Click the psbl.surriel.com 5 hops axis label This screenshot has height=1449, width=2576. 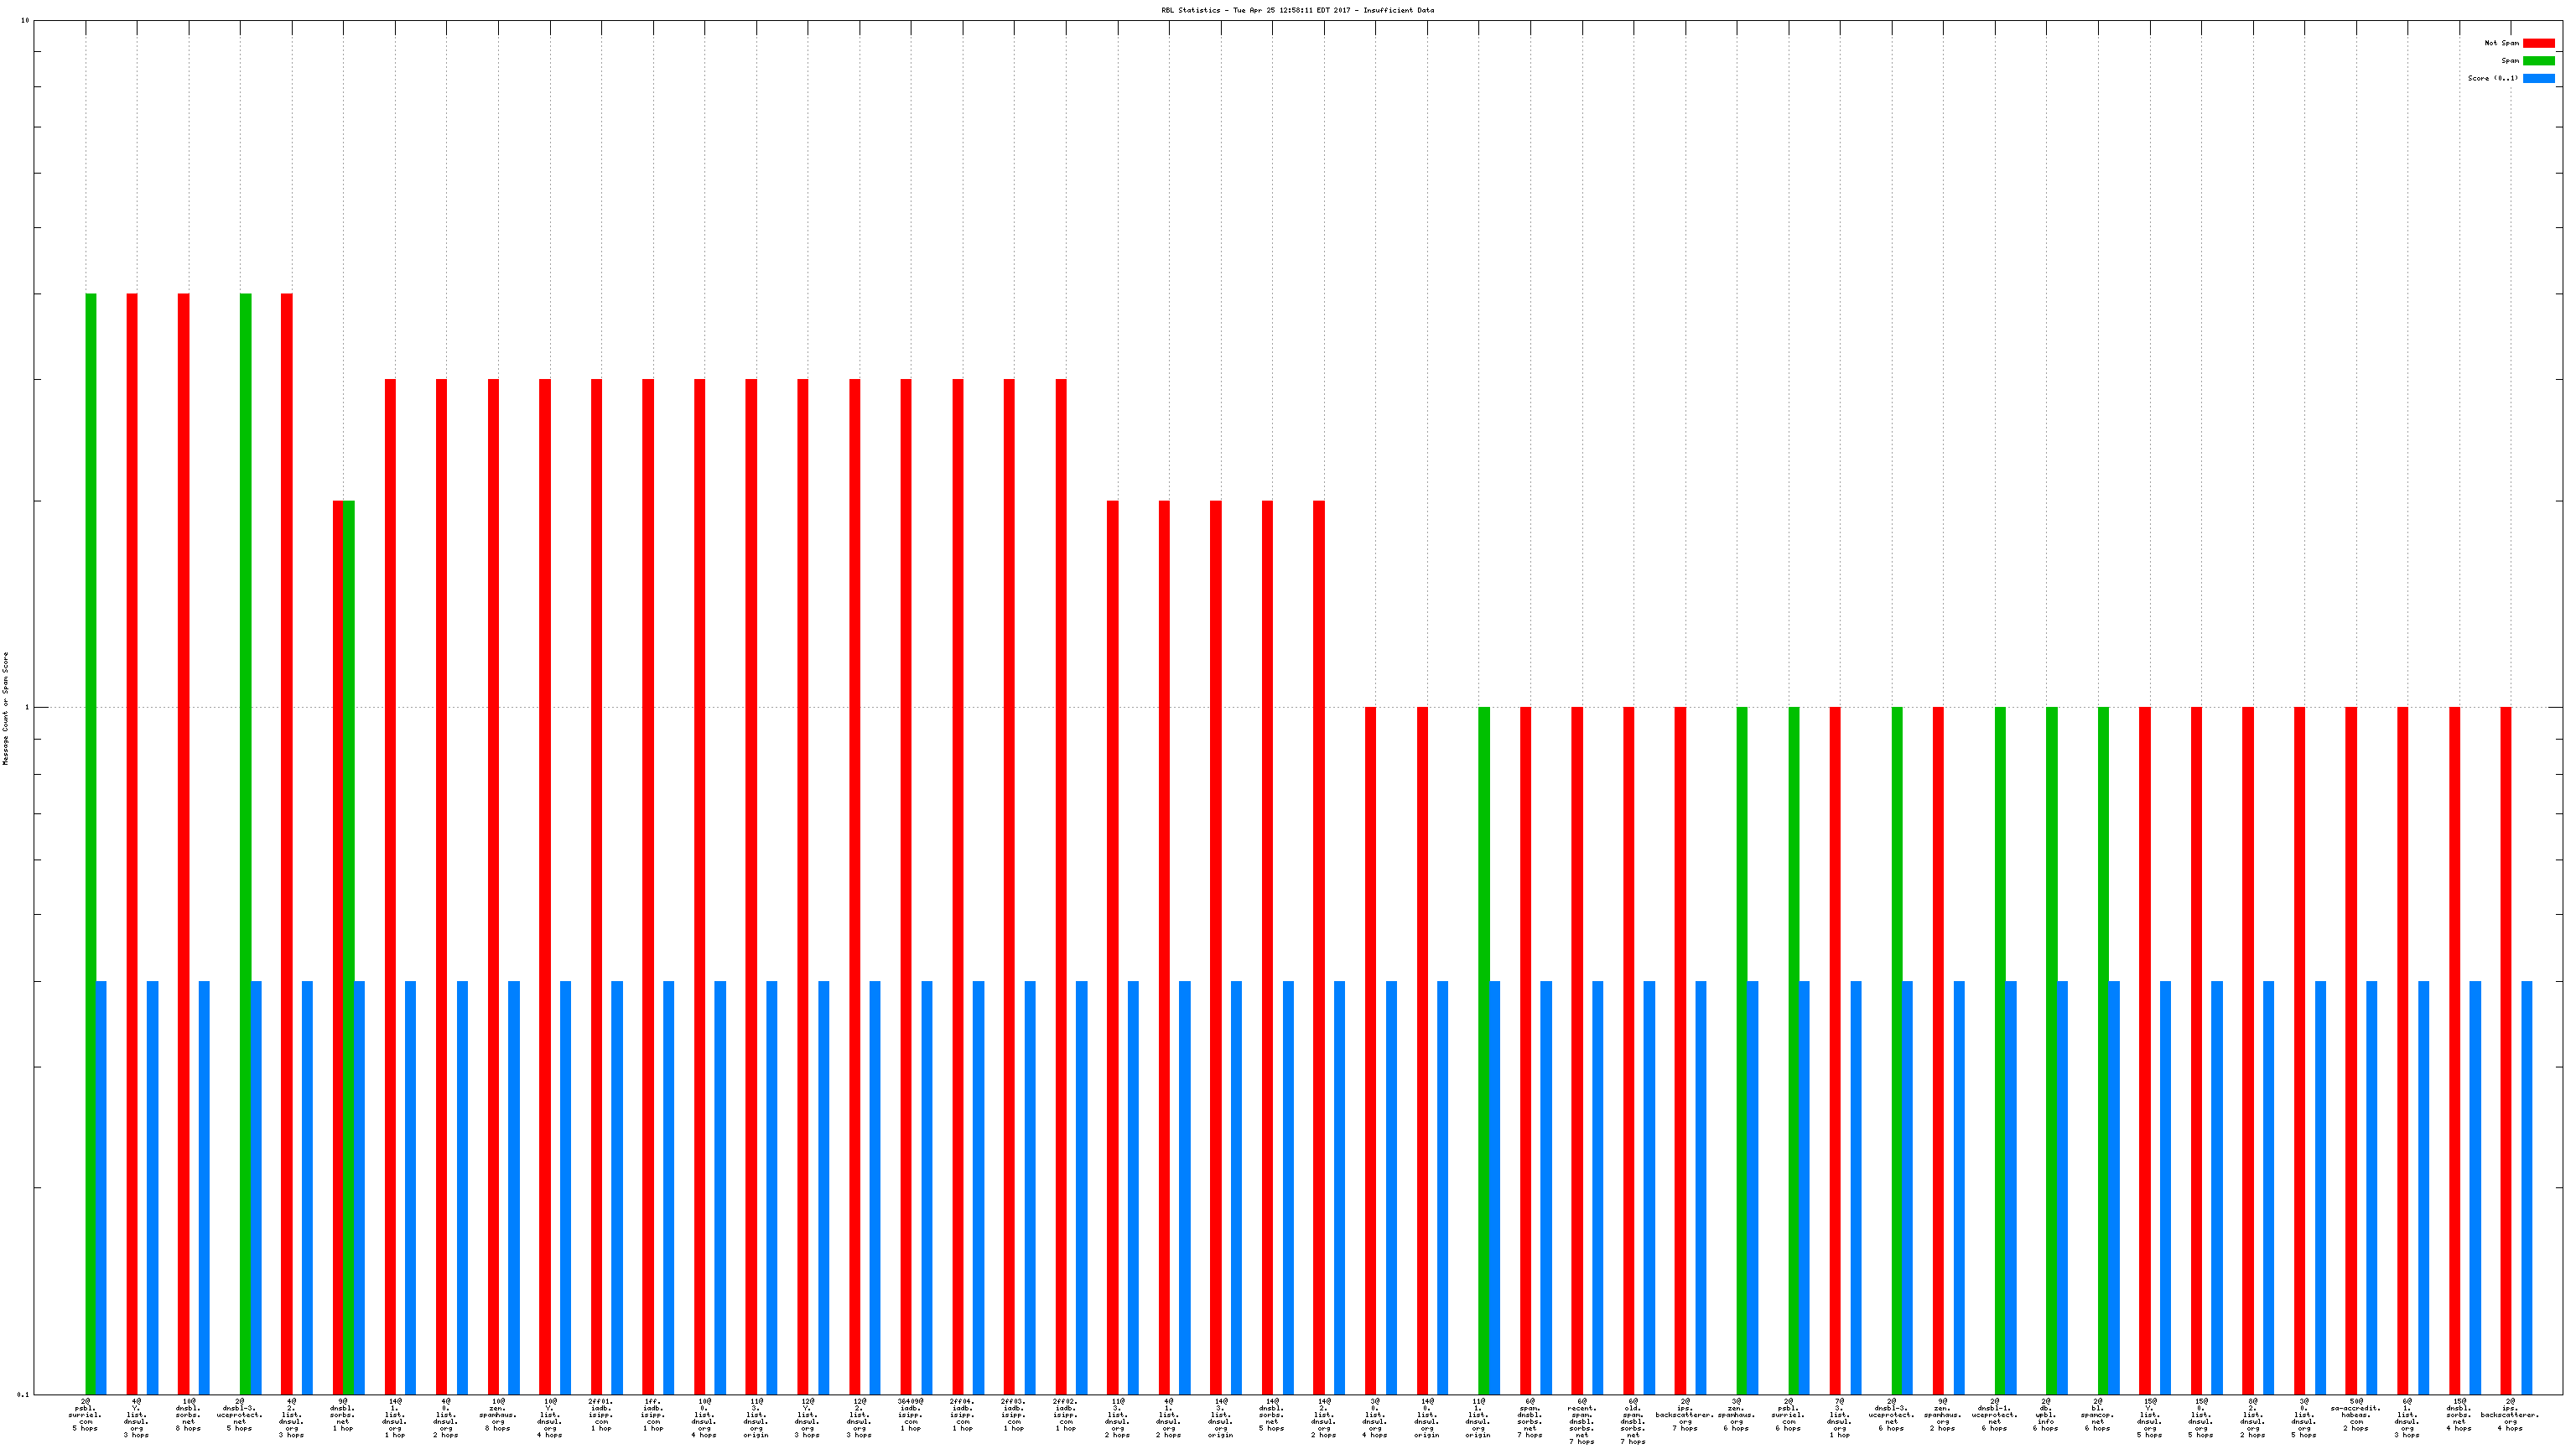pyautogui.click(x=85, y=1415)
